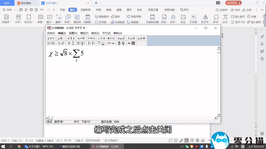Click the equation editor horizontal scrollbar

pos(133,118)
